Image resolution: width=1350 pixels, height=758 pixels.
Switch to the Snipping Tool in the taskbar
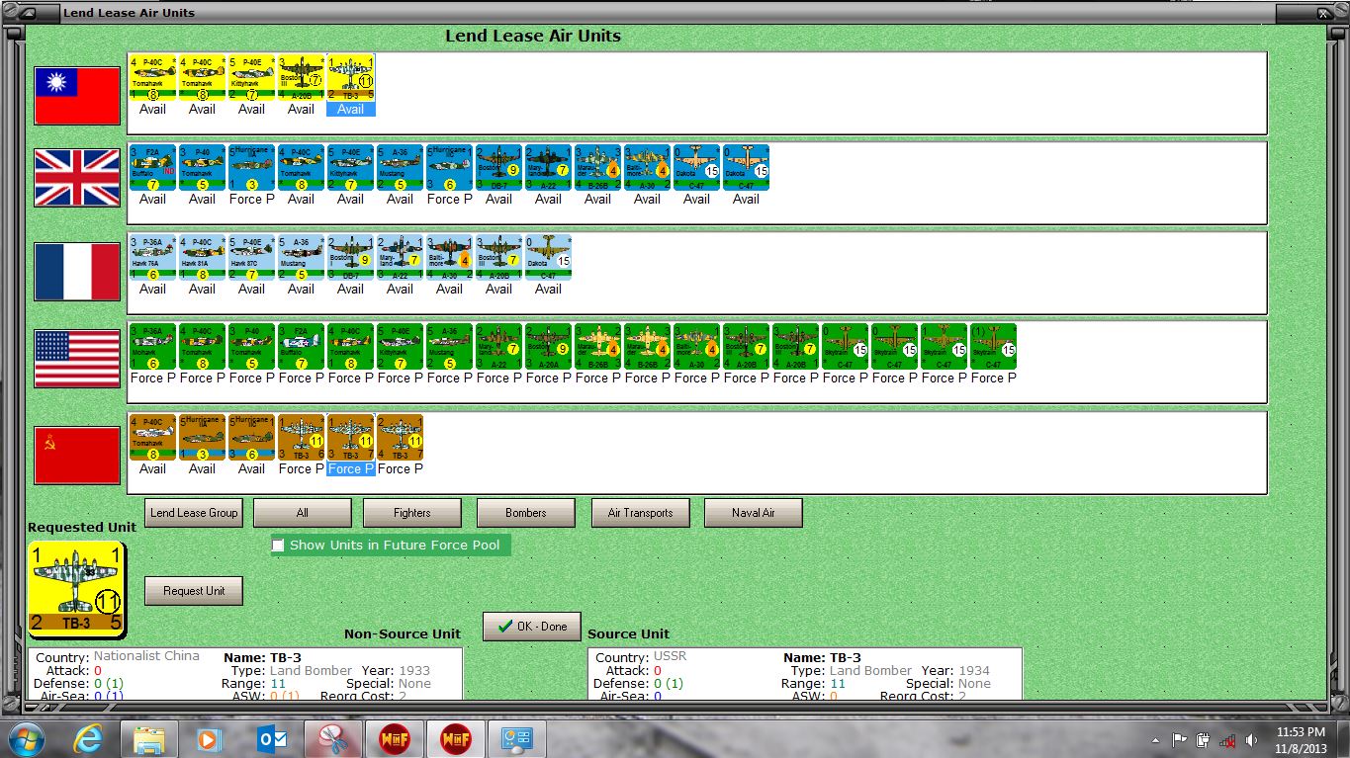pos(333,738)
